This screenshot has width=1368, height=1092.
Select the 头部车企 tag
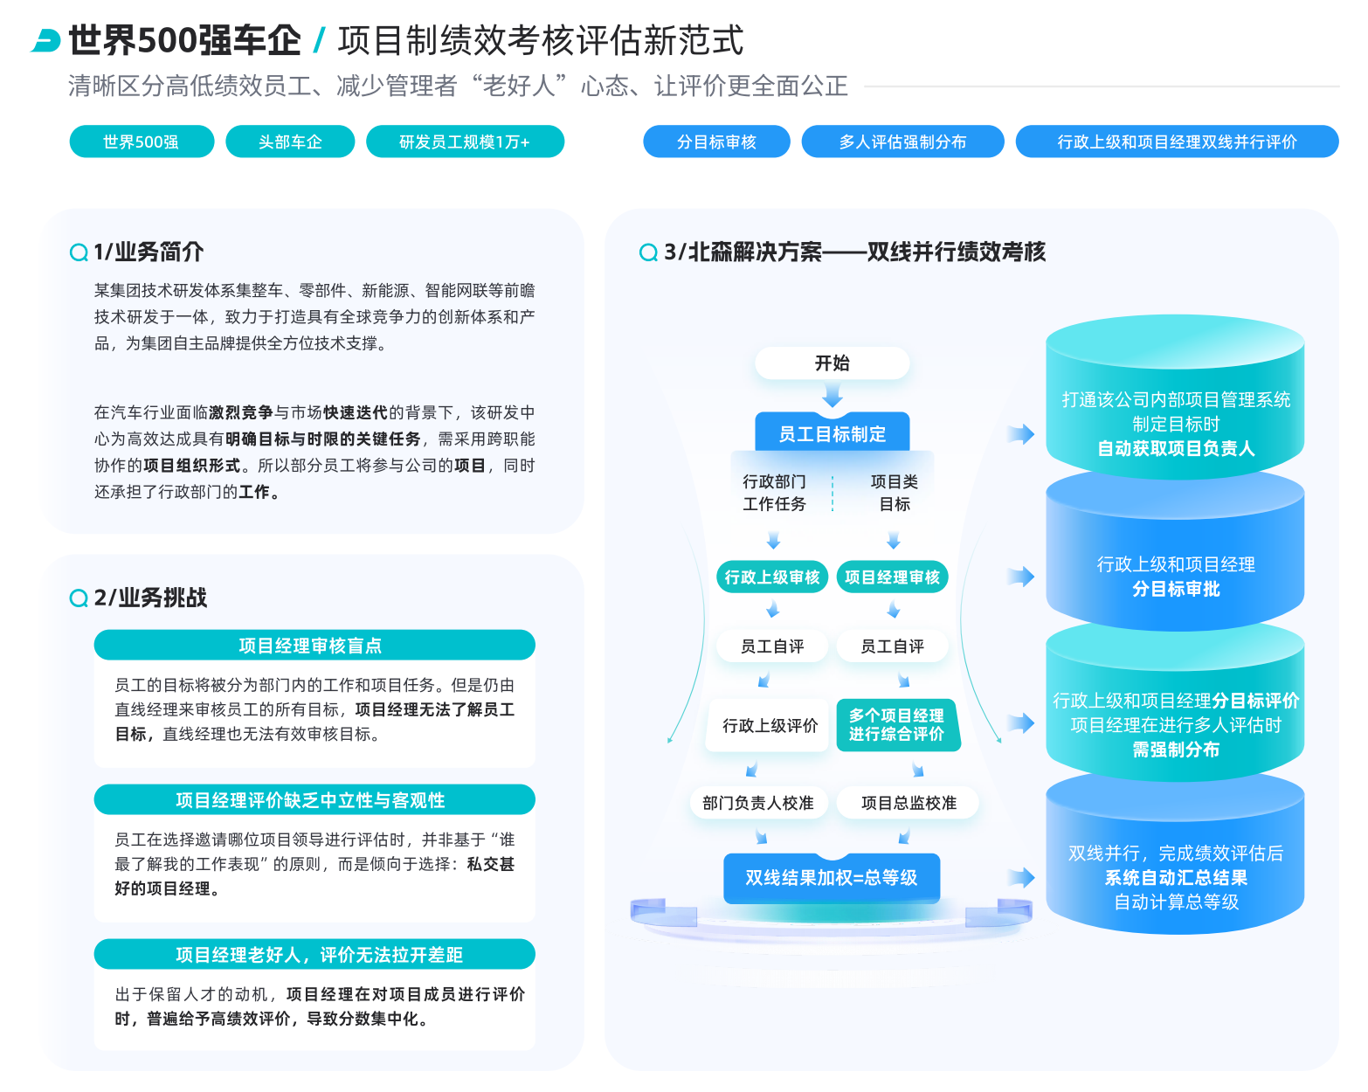coord(290,142)
